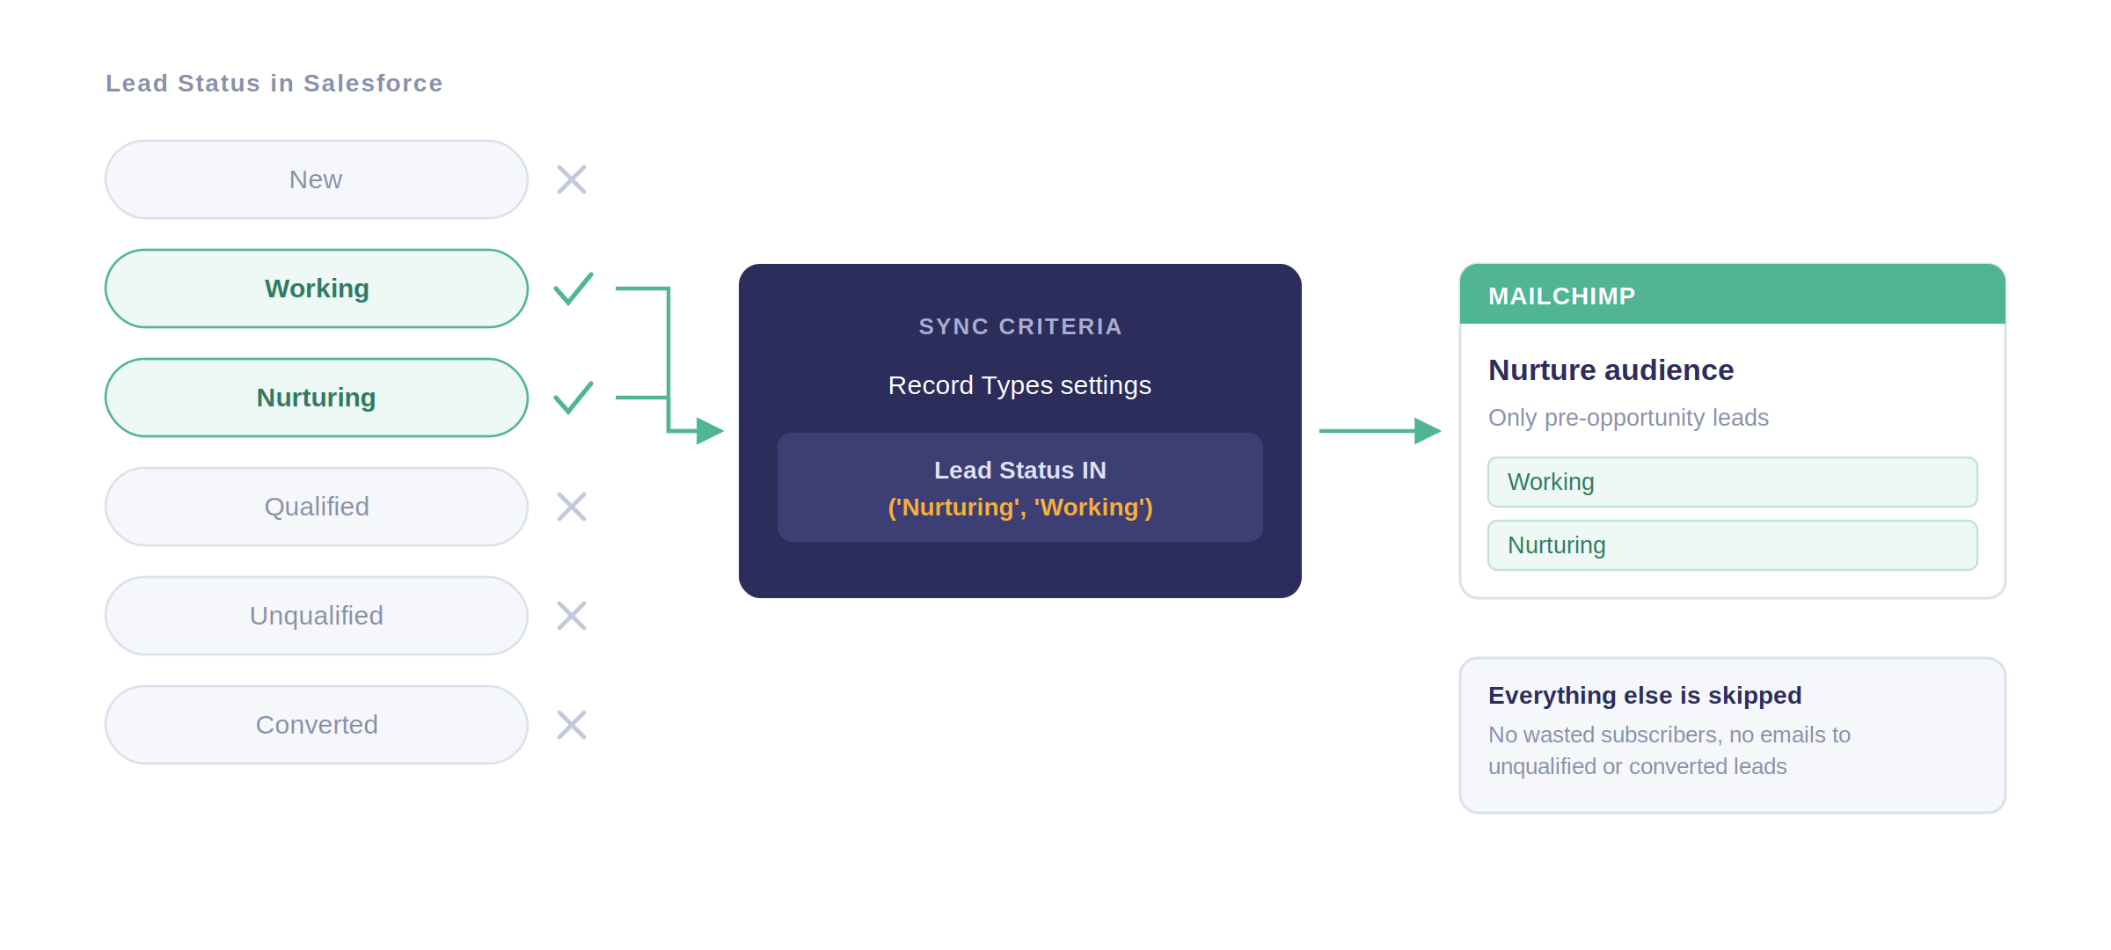The image size is (2111, 950).
Task: Click Only pre-opportunity leads subtitle
Action: click(x=1628, y=418)
